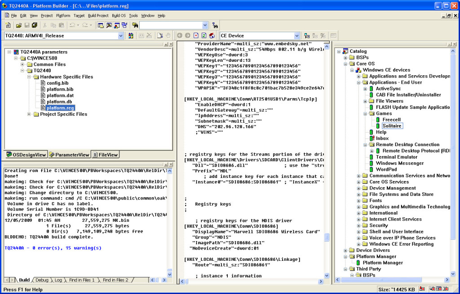460x294 pixels.
Task: Click the green Solitaire catalog item icon
Action: (378, 126)
